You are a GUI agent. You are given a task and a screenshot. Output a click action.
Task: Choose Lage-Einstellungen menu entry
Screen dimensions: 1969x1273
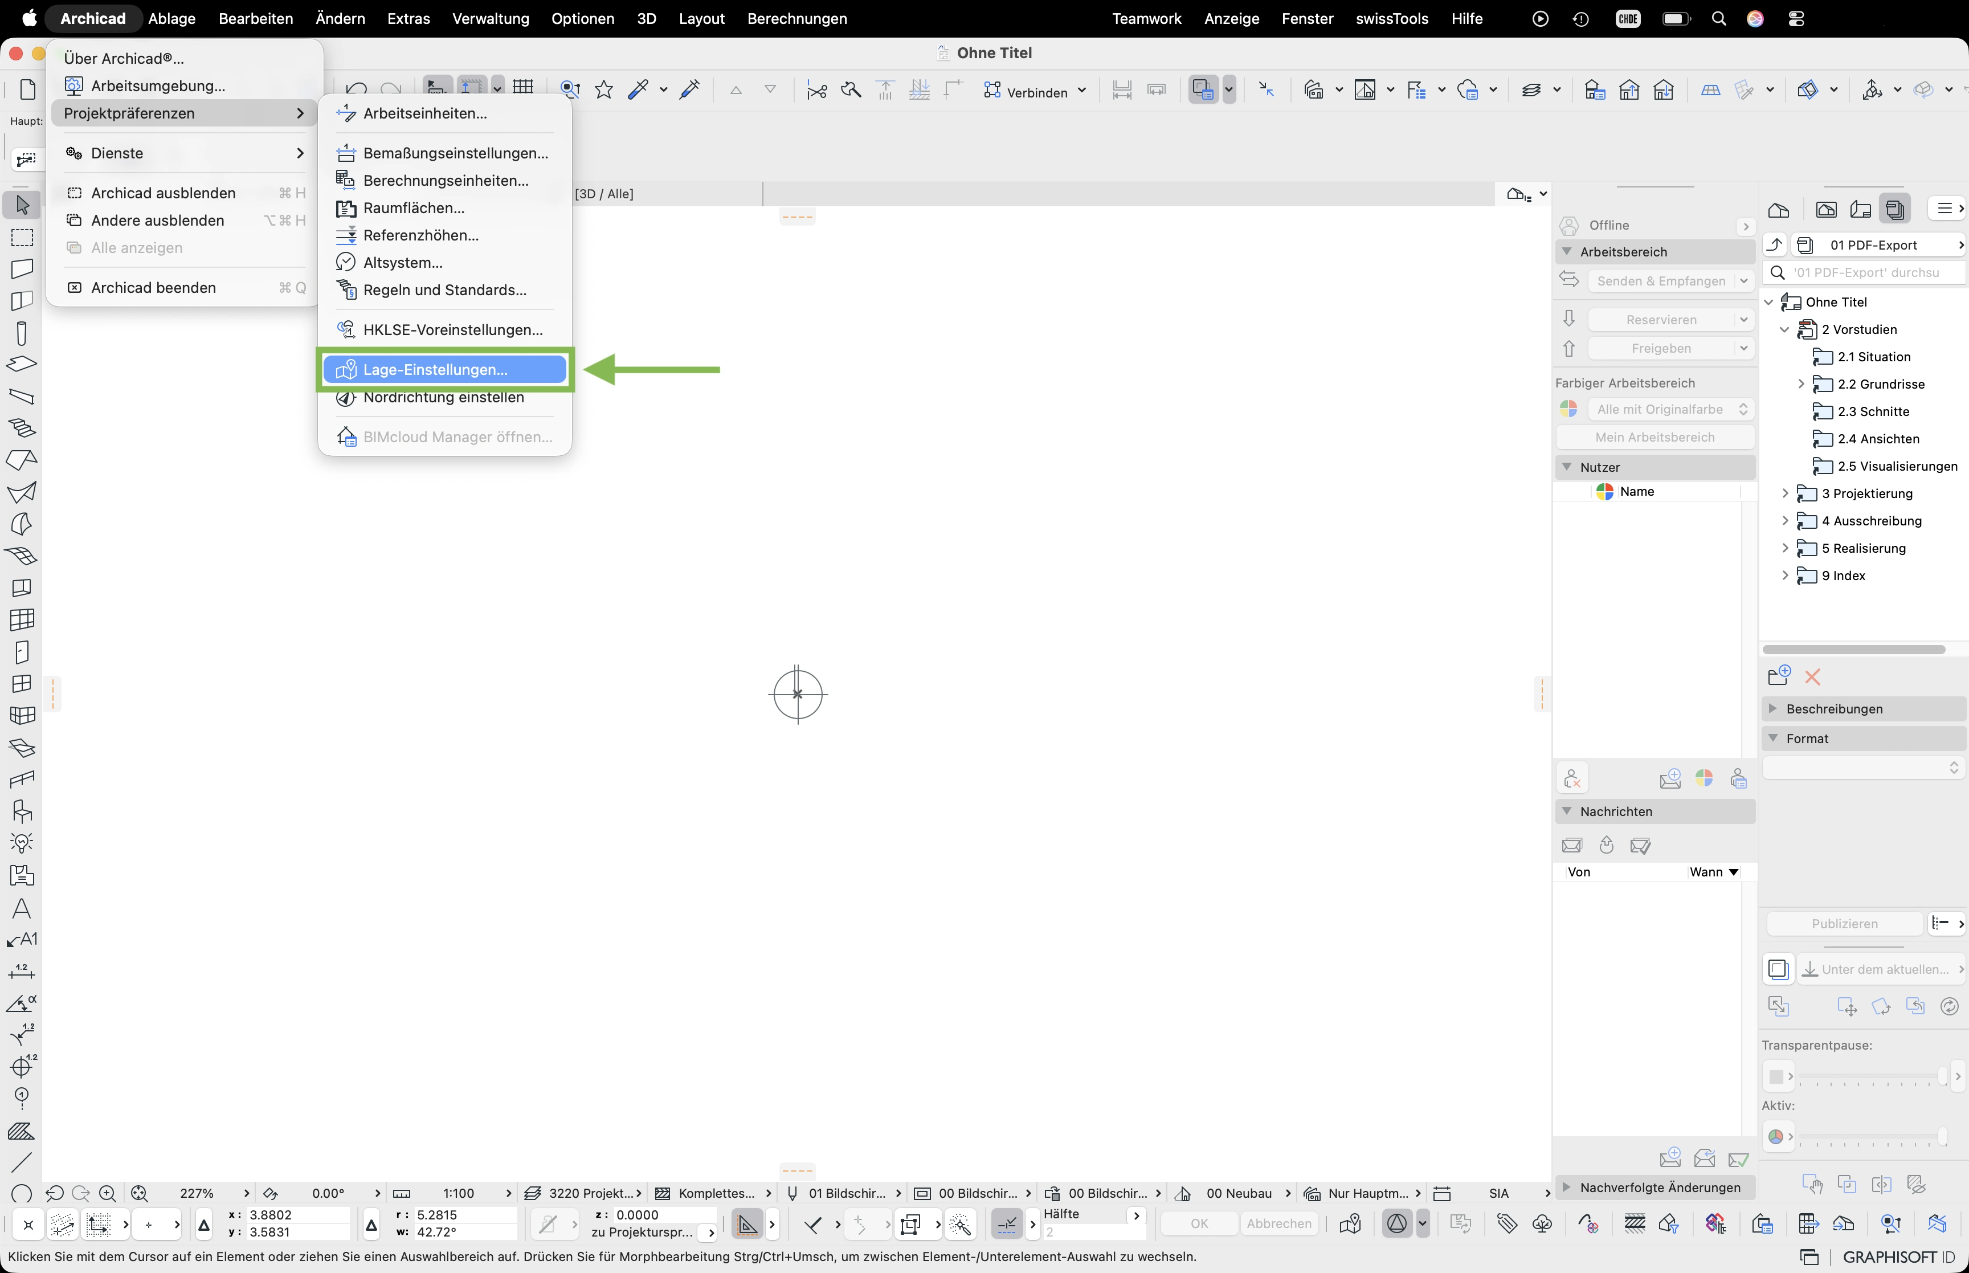click(x=444, y=369)
